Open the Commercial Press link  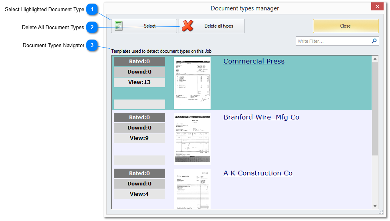[x=254, y=61]
